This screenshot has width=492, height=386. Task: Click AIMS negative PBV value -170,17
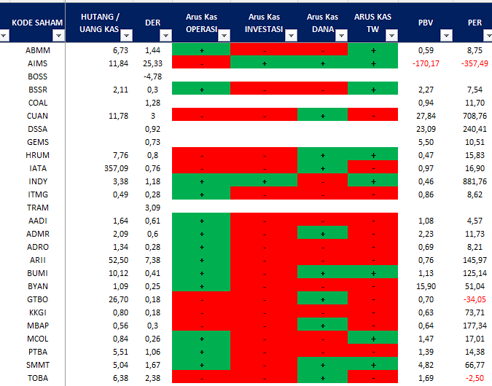click(x=425, y=63)
